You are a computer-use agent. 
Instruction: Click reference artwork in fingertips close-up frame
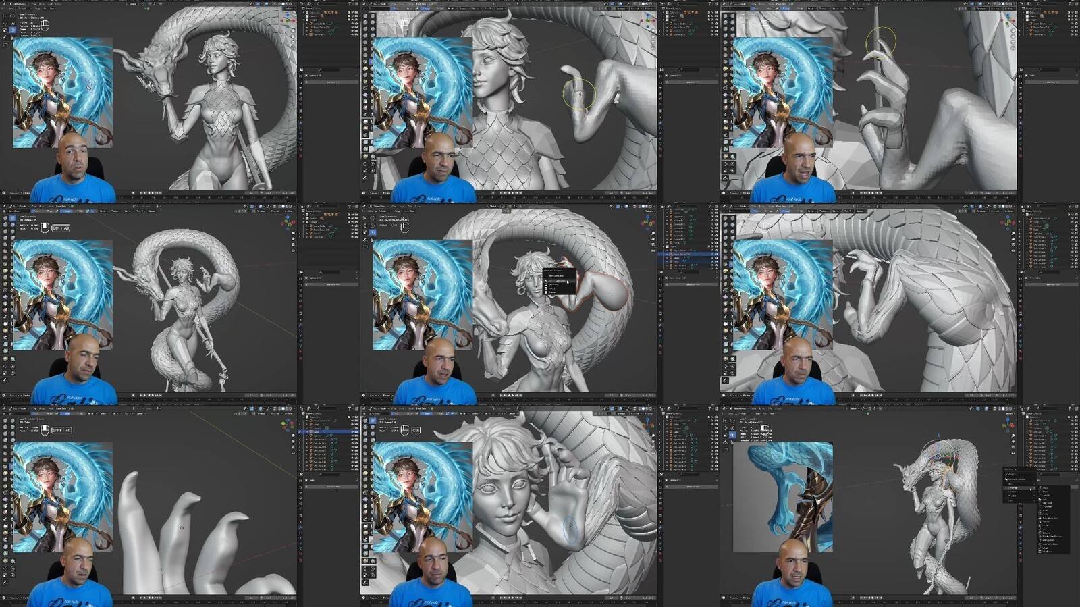(63, 497)
